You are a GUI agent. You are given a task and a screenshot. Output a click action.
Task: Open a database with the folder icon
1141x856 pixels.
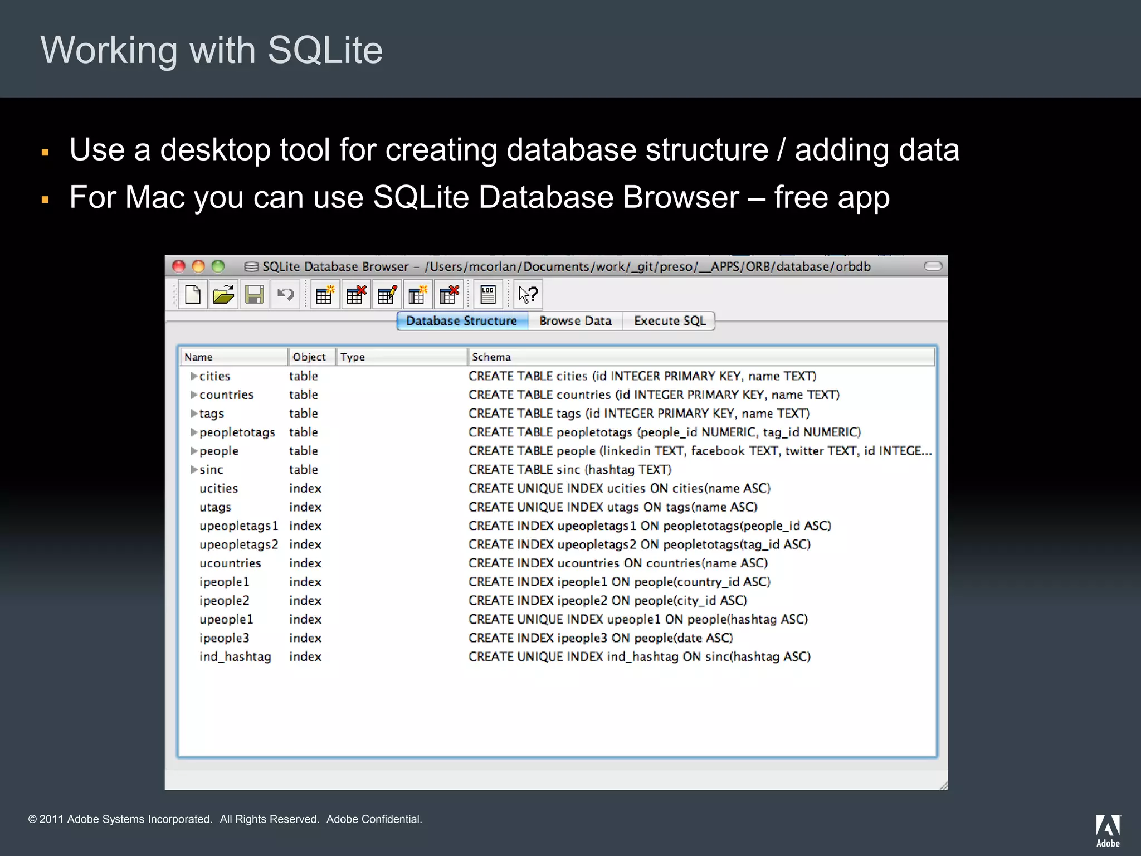[x=223, y=294]
